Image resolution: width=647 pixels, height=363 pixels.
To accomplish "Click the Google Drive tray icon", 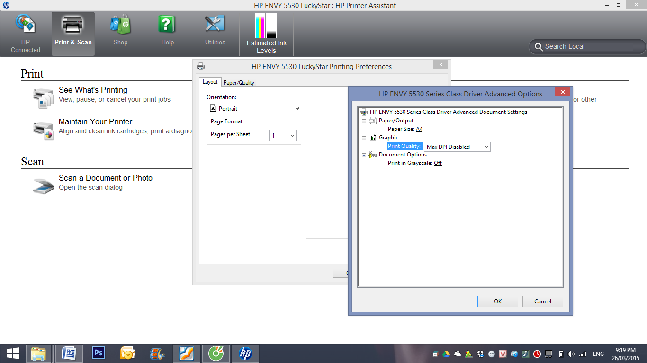I will [446, 354].
